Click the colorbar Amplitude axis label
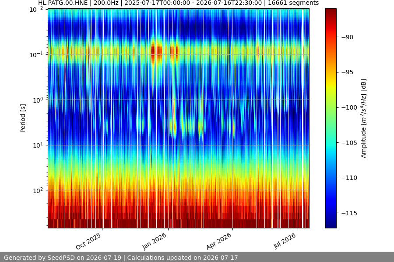Image resolution: width=394 pixels, height=262 pixels. [364, 118]
